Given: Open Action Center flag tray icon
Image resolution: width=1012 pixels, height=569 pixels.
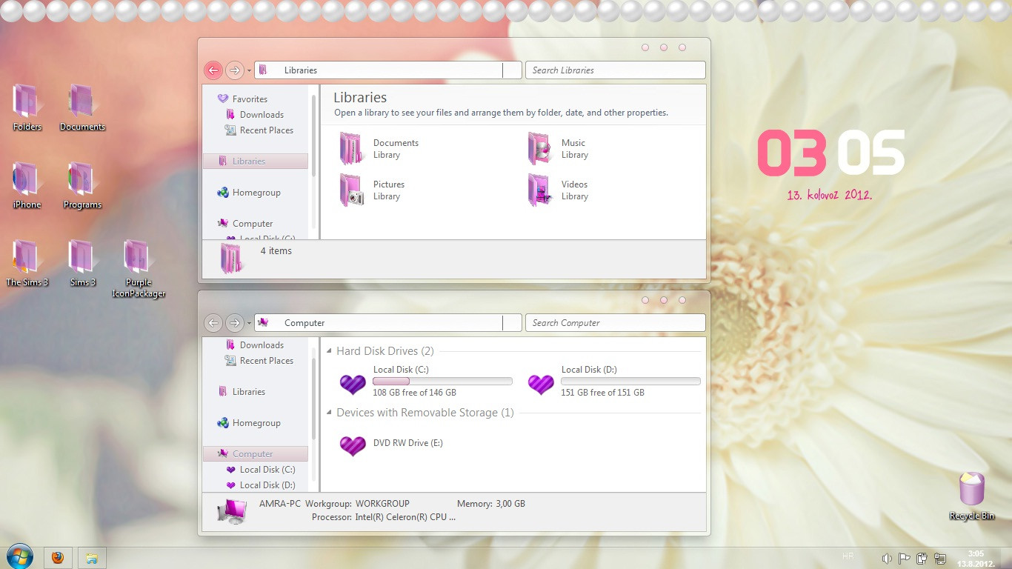Looking at the screenshot, I should pyautogui.click(x=905, y=559).
